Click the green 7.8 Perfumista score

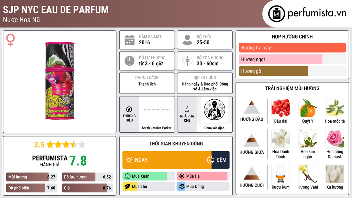point(78,161)
